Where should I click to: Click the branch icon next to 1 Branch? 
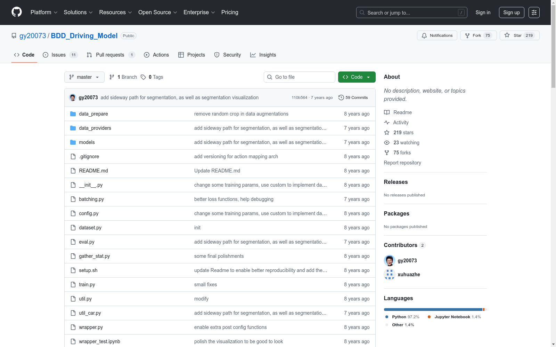click(x=112, y=77)
